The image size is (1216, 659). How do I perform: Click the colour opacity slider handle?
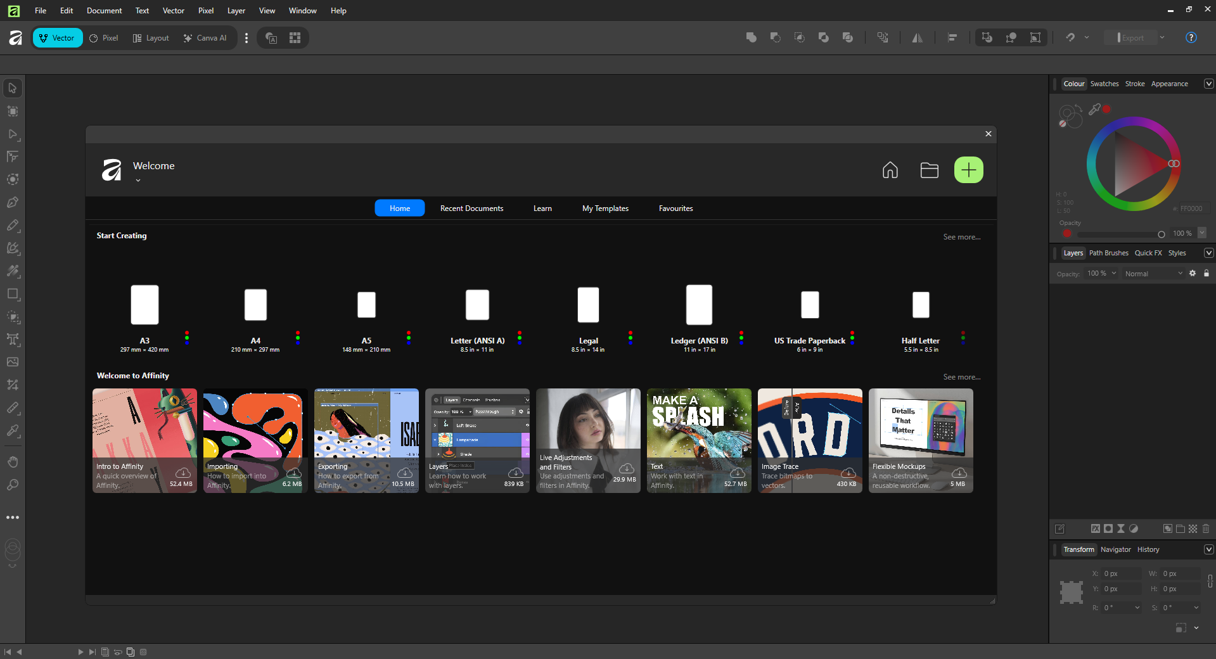(1161, 234)
